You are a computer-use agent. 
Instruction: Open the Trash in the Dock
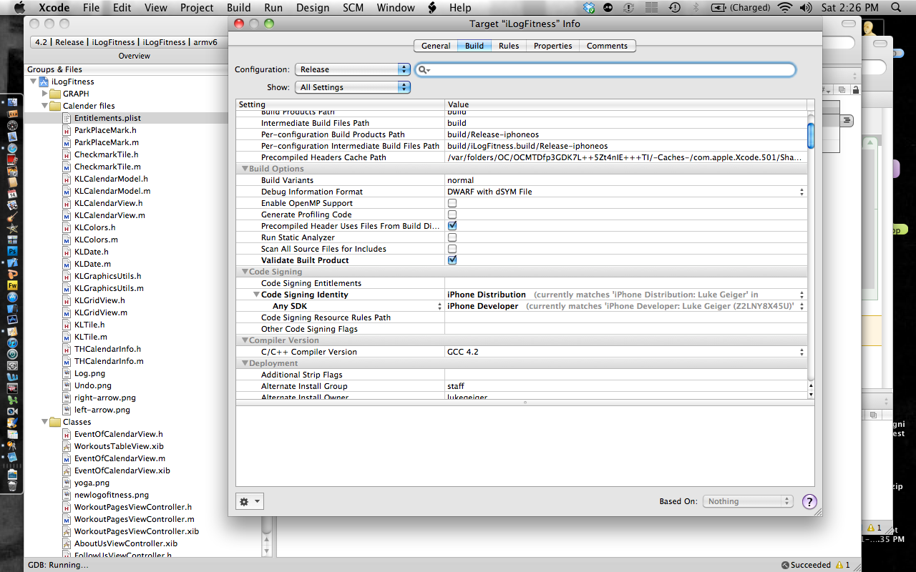point(12,485)
